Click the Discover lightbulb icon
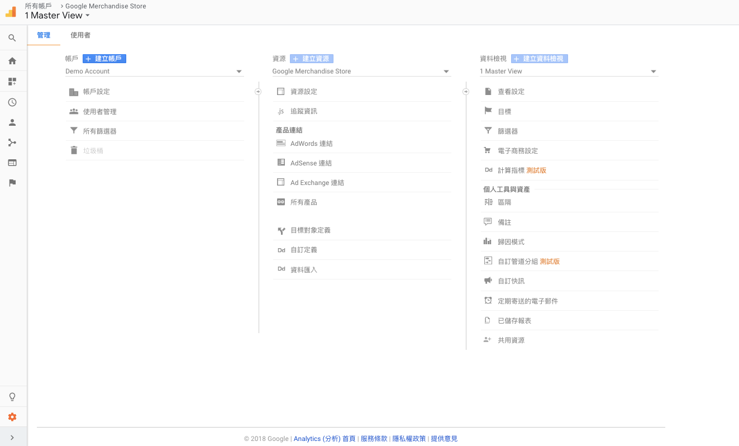The width and height of the screenshot is (739, 446). [x=12, y=397]
